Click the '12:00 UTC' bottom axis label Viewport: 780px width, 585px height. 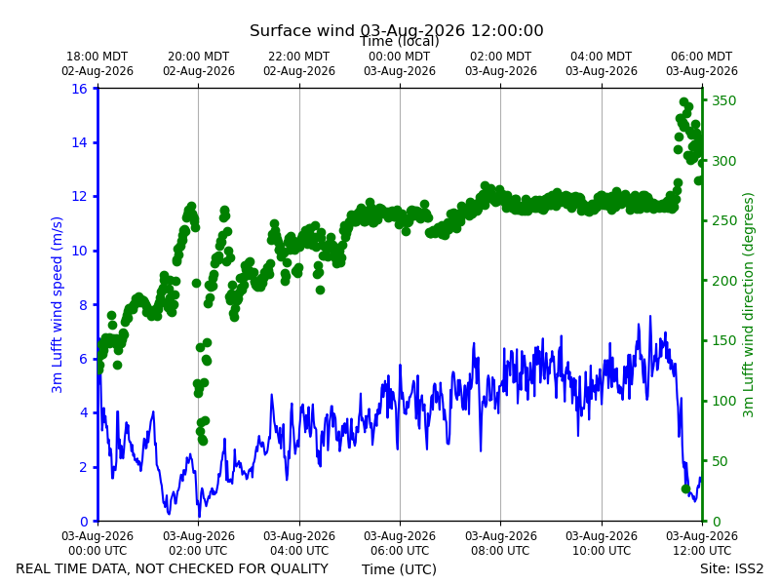point(702,551)
